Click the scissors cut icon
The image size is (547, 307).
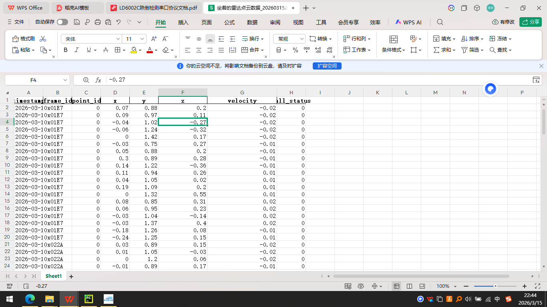click(x=43, y=39)
